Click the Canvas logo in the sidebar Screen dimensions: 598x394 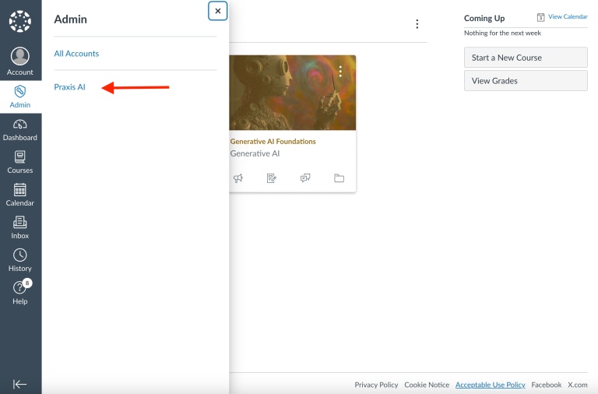coord(20,21)
